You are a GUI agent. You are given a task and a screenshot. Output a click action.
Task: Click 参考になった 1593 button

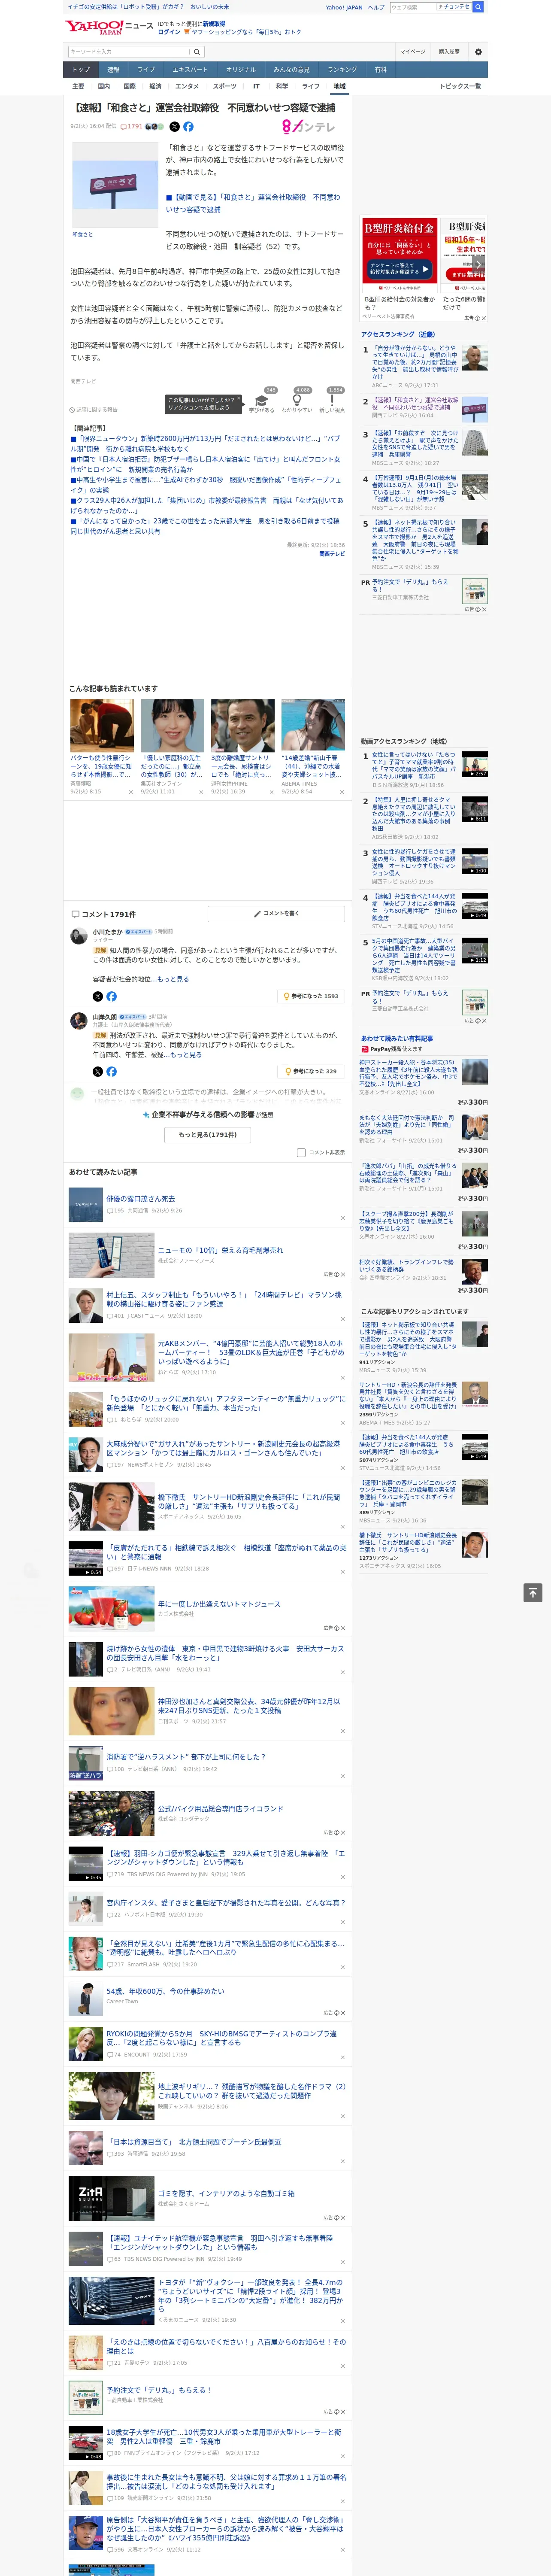click(x=312, y=996)
